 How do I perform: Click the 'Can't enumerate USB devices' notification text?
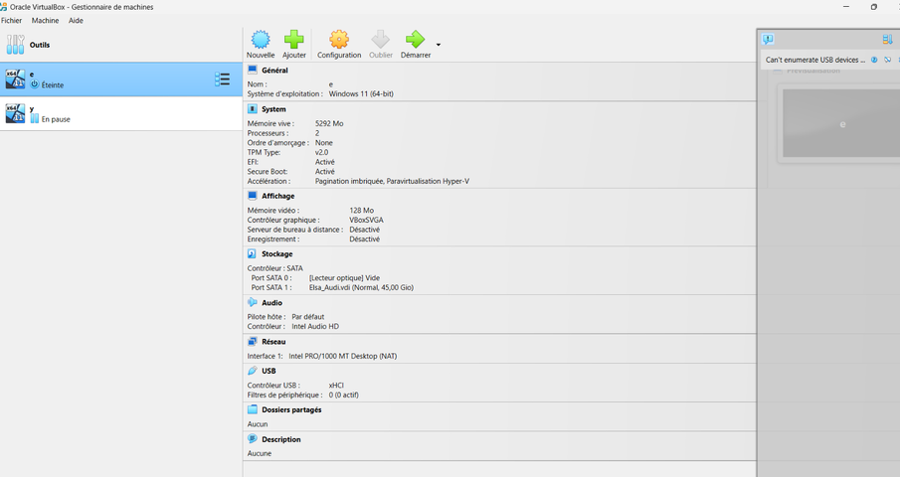815,60
